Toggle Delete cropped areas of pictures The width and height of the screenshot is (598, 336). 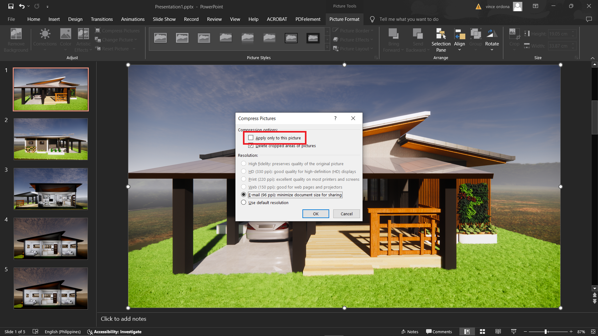[251, 146]
